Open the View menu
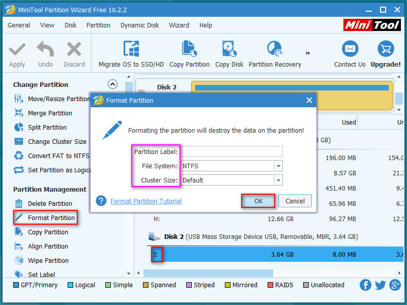407x305 pixels. point(47,25)
